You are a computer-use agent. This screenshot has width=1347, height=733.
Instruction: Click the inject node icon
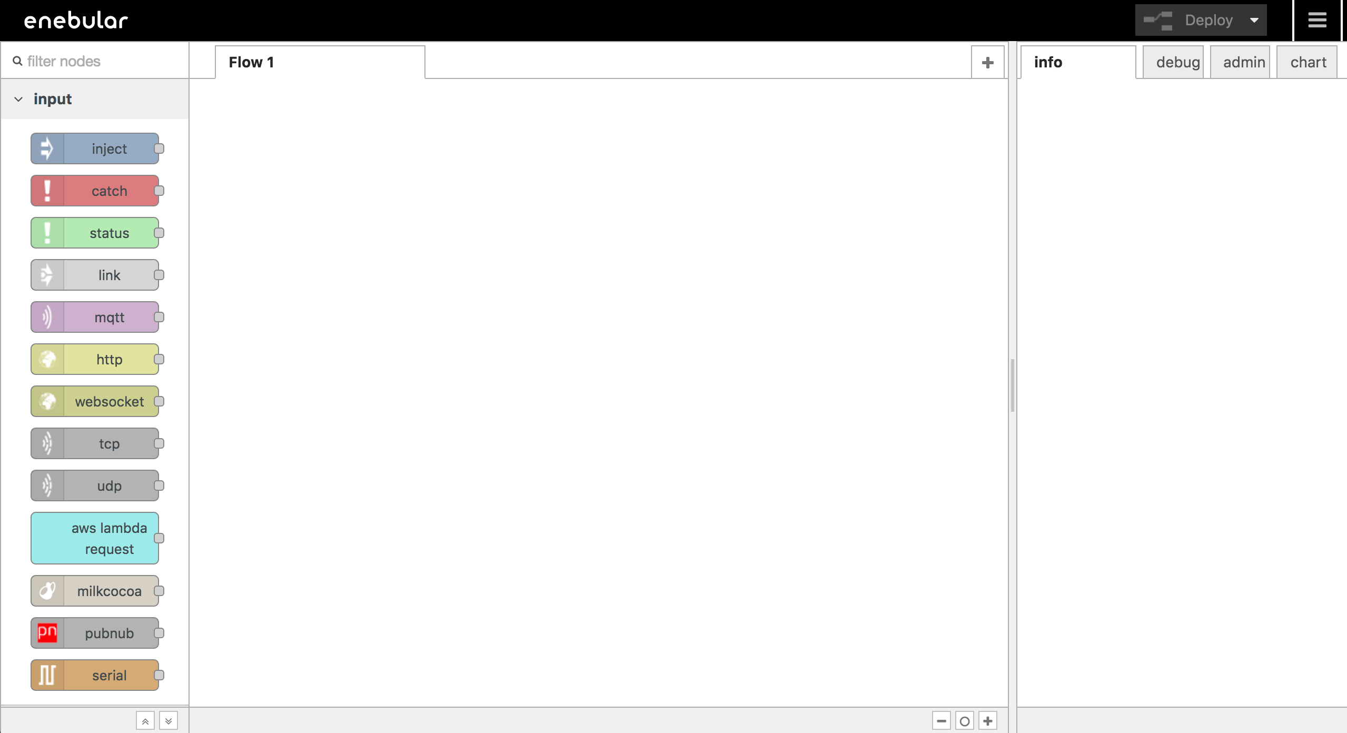click(x=48, y=149)
